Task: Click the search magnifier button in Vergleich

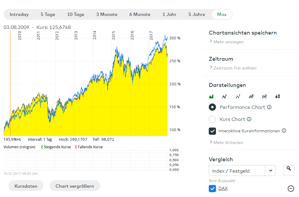Action: point(289,171)
